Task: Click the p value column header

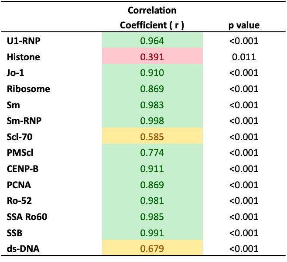Action: (x=244, y=26)
